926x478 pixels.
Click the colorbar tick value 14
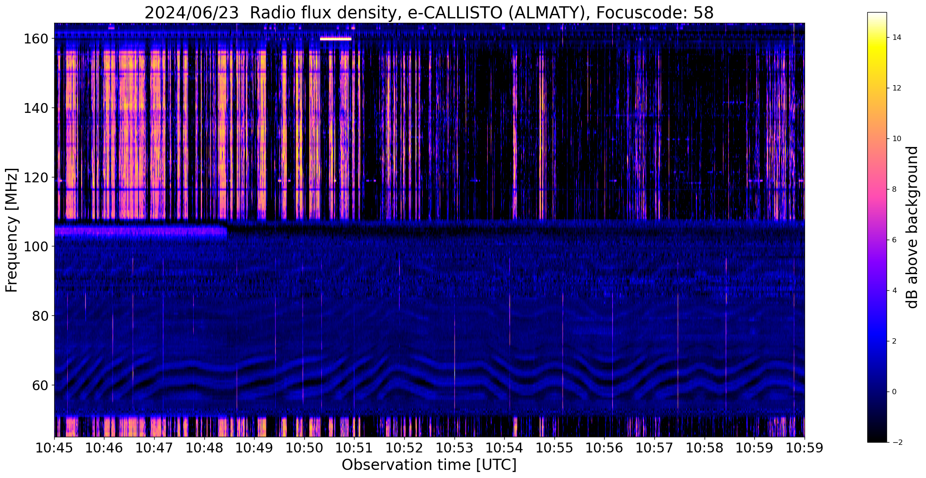tap(897, 38)
